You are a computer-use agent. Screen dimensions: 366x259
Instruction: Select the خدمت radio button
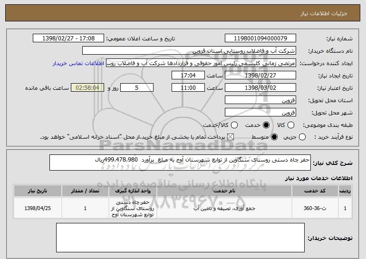tap(266, 125)
